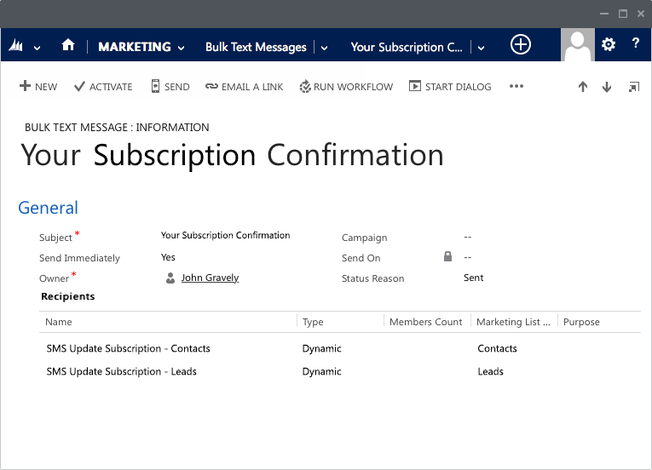Open the John Gravely owner link
652x470 pixels.
[210, 278]
